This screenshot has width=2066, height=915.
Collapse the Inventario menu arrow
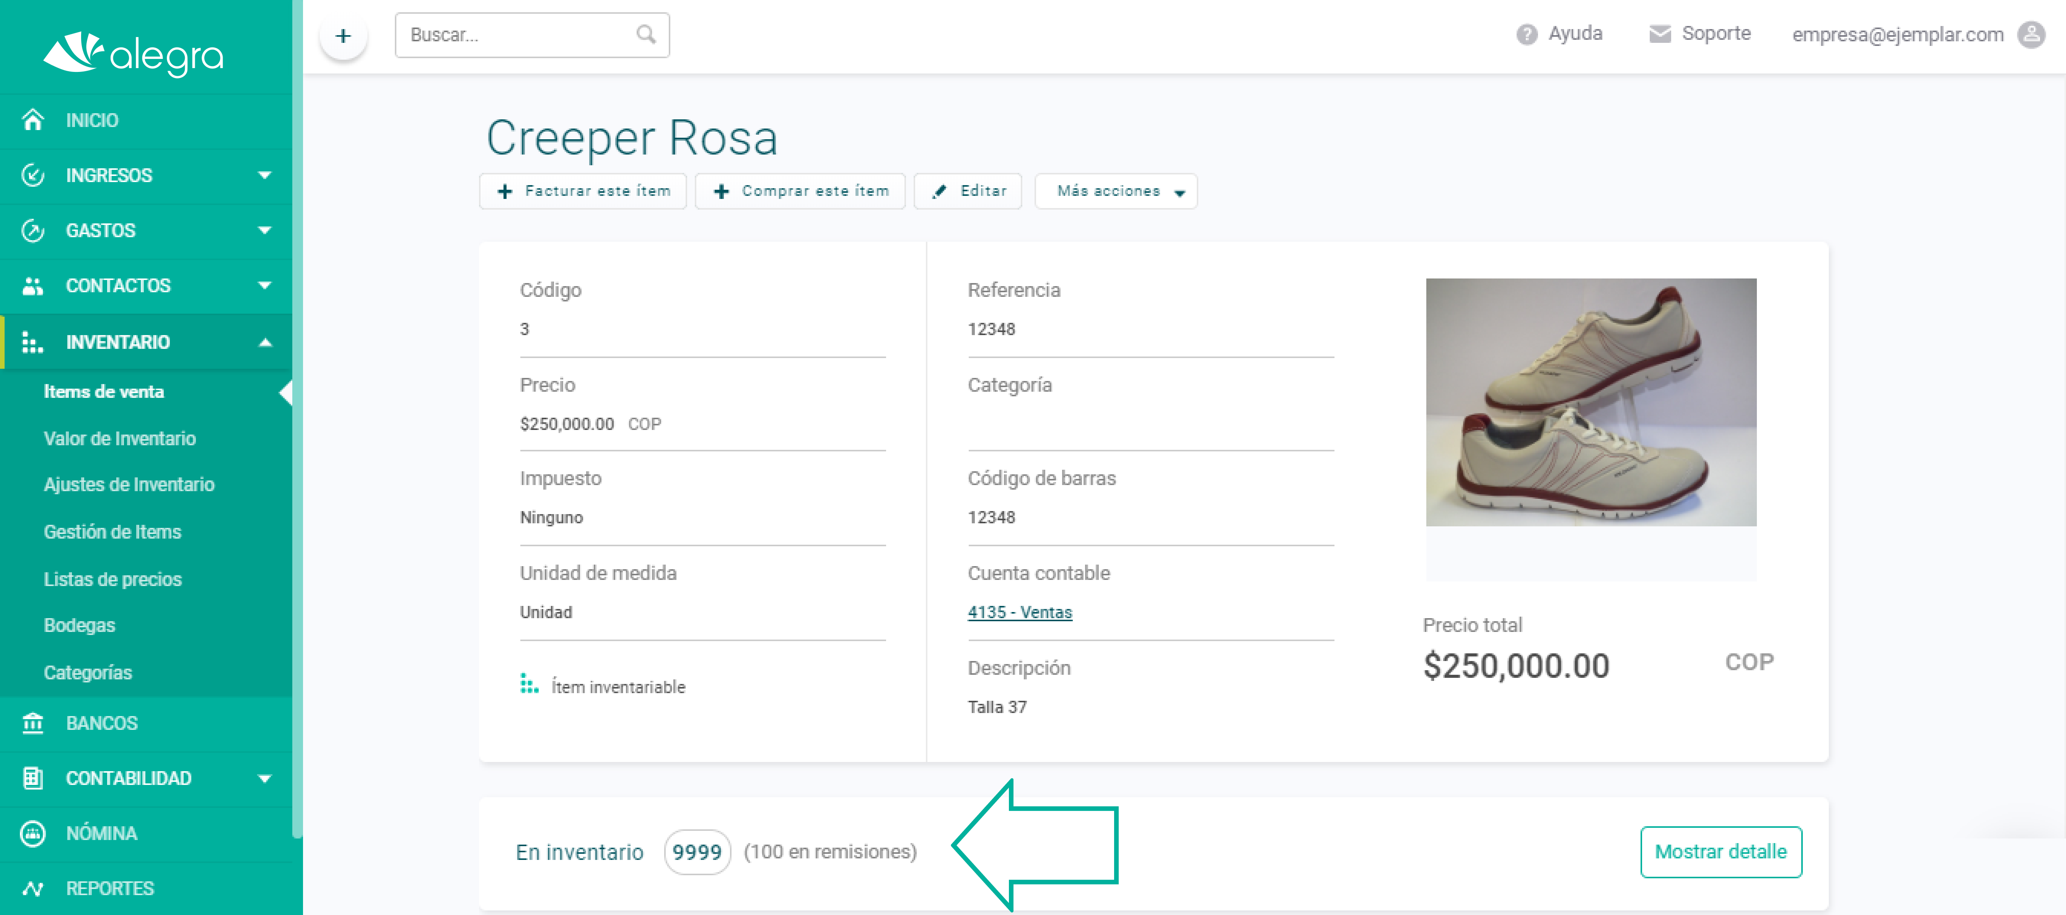[265, 342]
